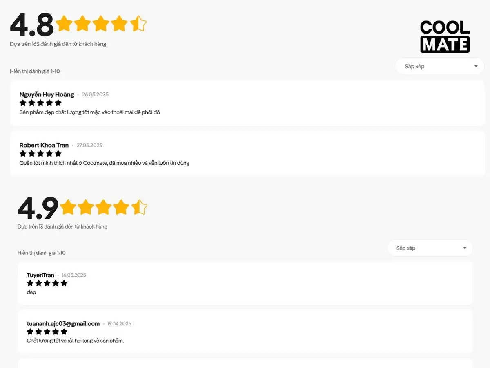Select reviewer name Nguyễn Huy Hoàng

pos(47,94)
